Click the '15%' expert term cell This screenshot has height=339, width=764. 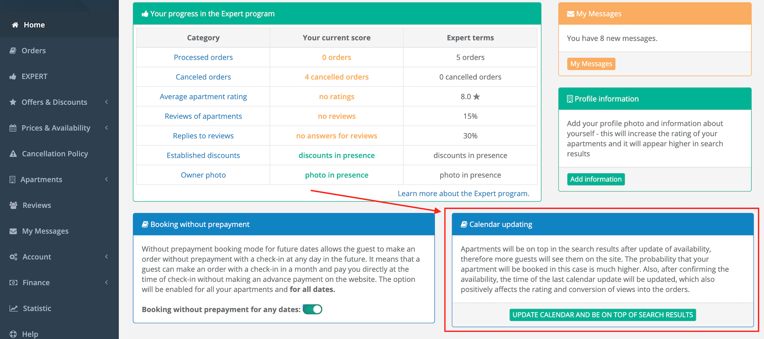(x=470, y=116)
